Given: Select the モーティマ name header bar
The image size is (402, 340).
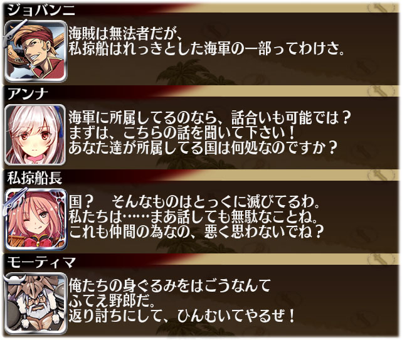Looking at the screenshot, I should pyautogui.click(x=201, y=261).
